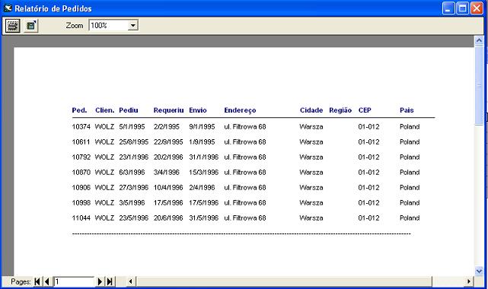This screenshot has width=488, height=289.
Task: Go to the first page button
Action: pyautogui.click(x=37, y=282)
